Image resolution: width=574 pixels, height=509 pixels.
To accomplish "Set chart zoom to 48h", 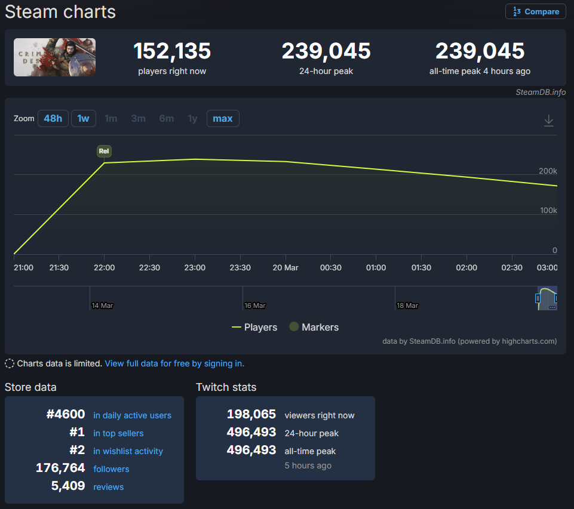I will (x=53, y=119).
